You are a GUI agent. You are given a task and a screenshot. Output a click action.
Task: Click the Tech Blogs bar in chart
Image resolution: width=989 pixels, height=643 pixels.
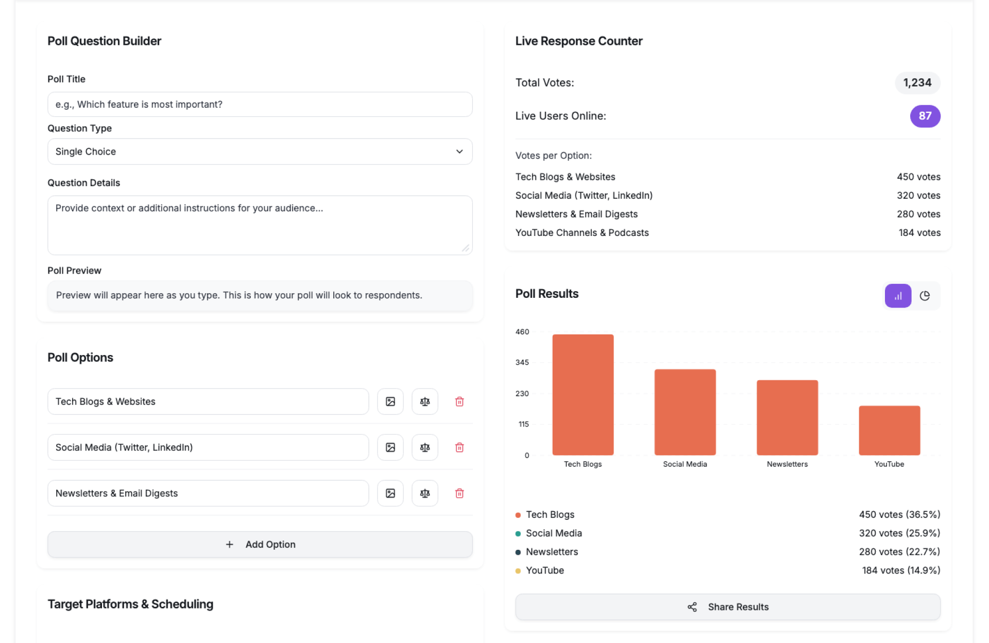click(583, 395)
